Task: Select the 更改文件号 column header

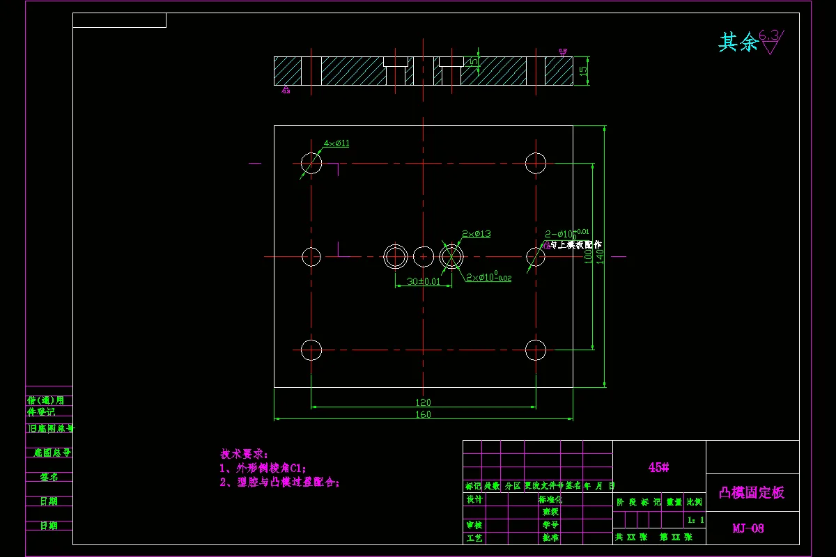Action: (x=543, y=486)
